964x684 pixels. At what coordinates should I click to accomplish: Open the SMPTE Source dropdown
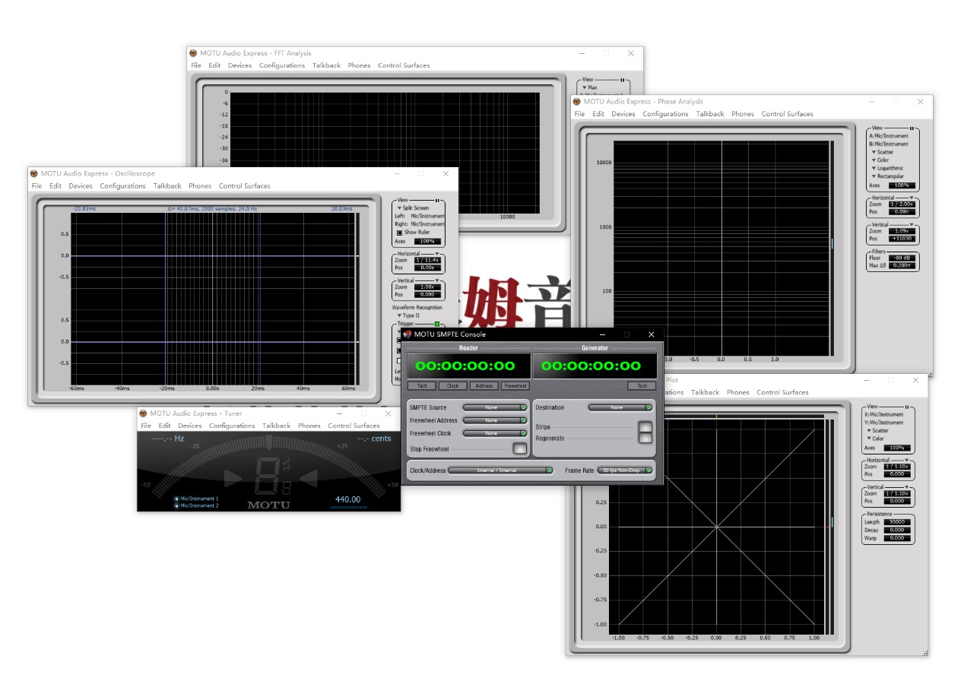click(x=495, y=408)
